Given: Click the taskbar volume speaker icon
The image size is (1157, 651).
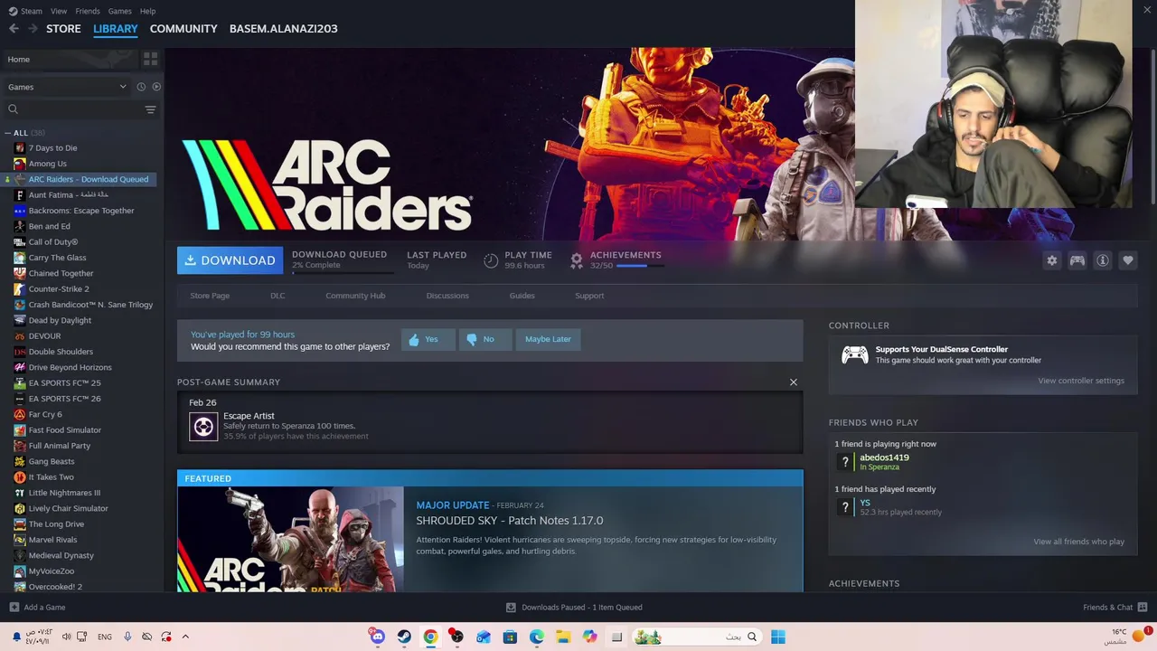Looking at the screenshot, I should pos(66,637).
